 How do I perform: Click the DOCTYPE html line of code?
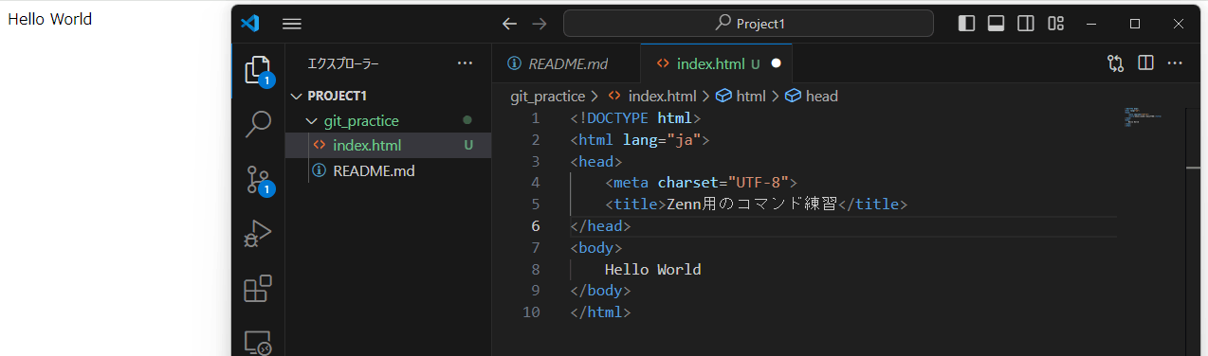634,118
